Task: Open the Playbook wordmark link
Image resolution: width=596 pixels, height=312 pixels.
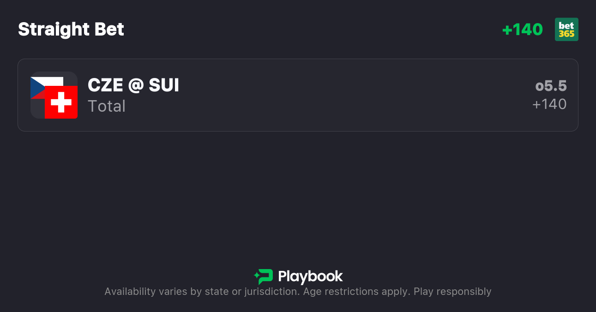Action: coord(310,276)
